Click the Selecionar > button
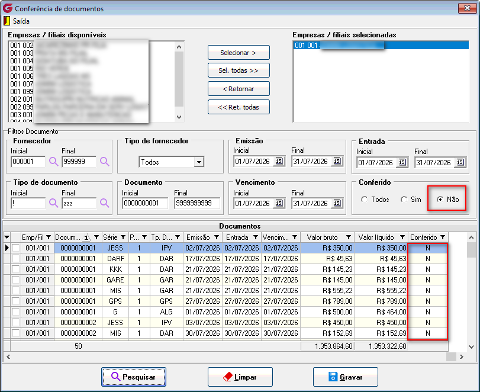 click(x=239, y=53)
